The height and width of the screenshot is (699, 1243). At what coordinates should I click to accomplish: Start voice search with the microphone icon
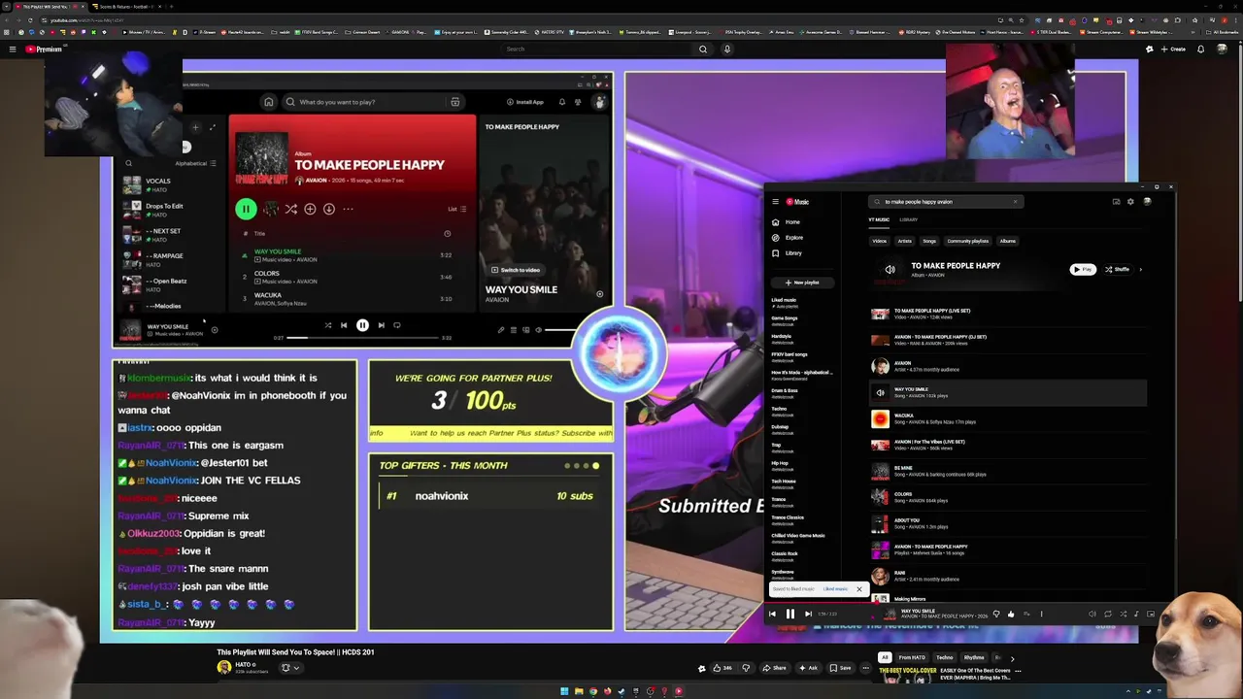(x=726, y=50)
